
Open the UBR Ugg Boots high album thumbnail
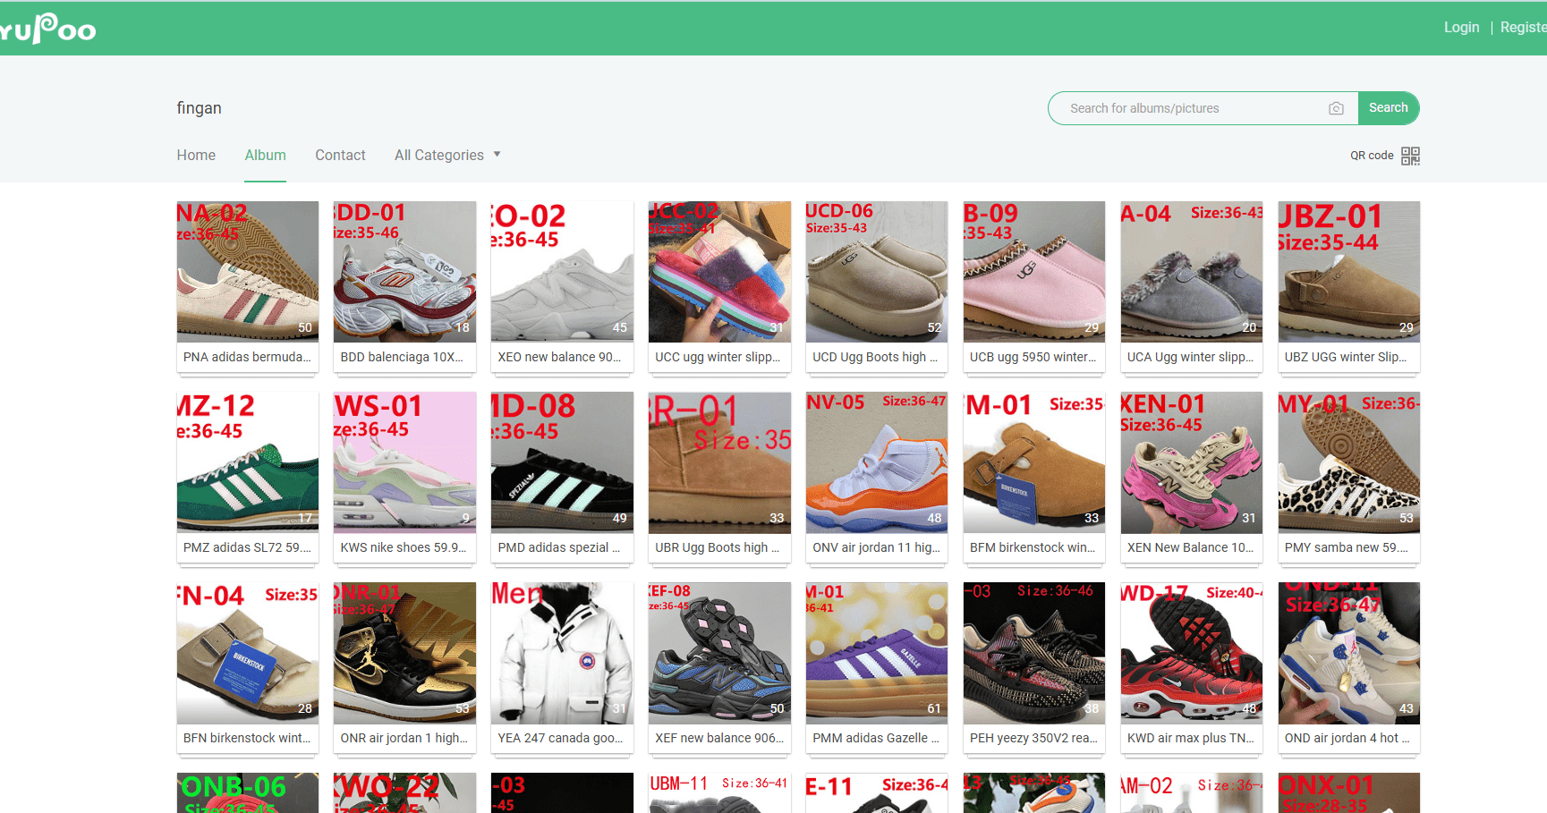pyautogui.click(x=720, y=462)
